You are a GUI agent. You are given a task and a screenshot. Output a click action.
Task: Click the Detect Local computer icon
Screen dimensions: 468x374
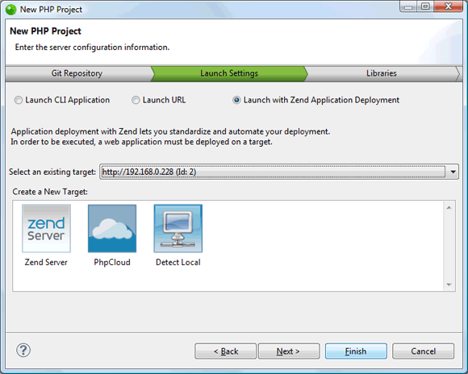(178, 228)
